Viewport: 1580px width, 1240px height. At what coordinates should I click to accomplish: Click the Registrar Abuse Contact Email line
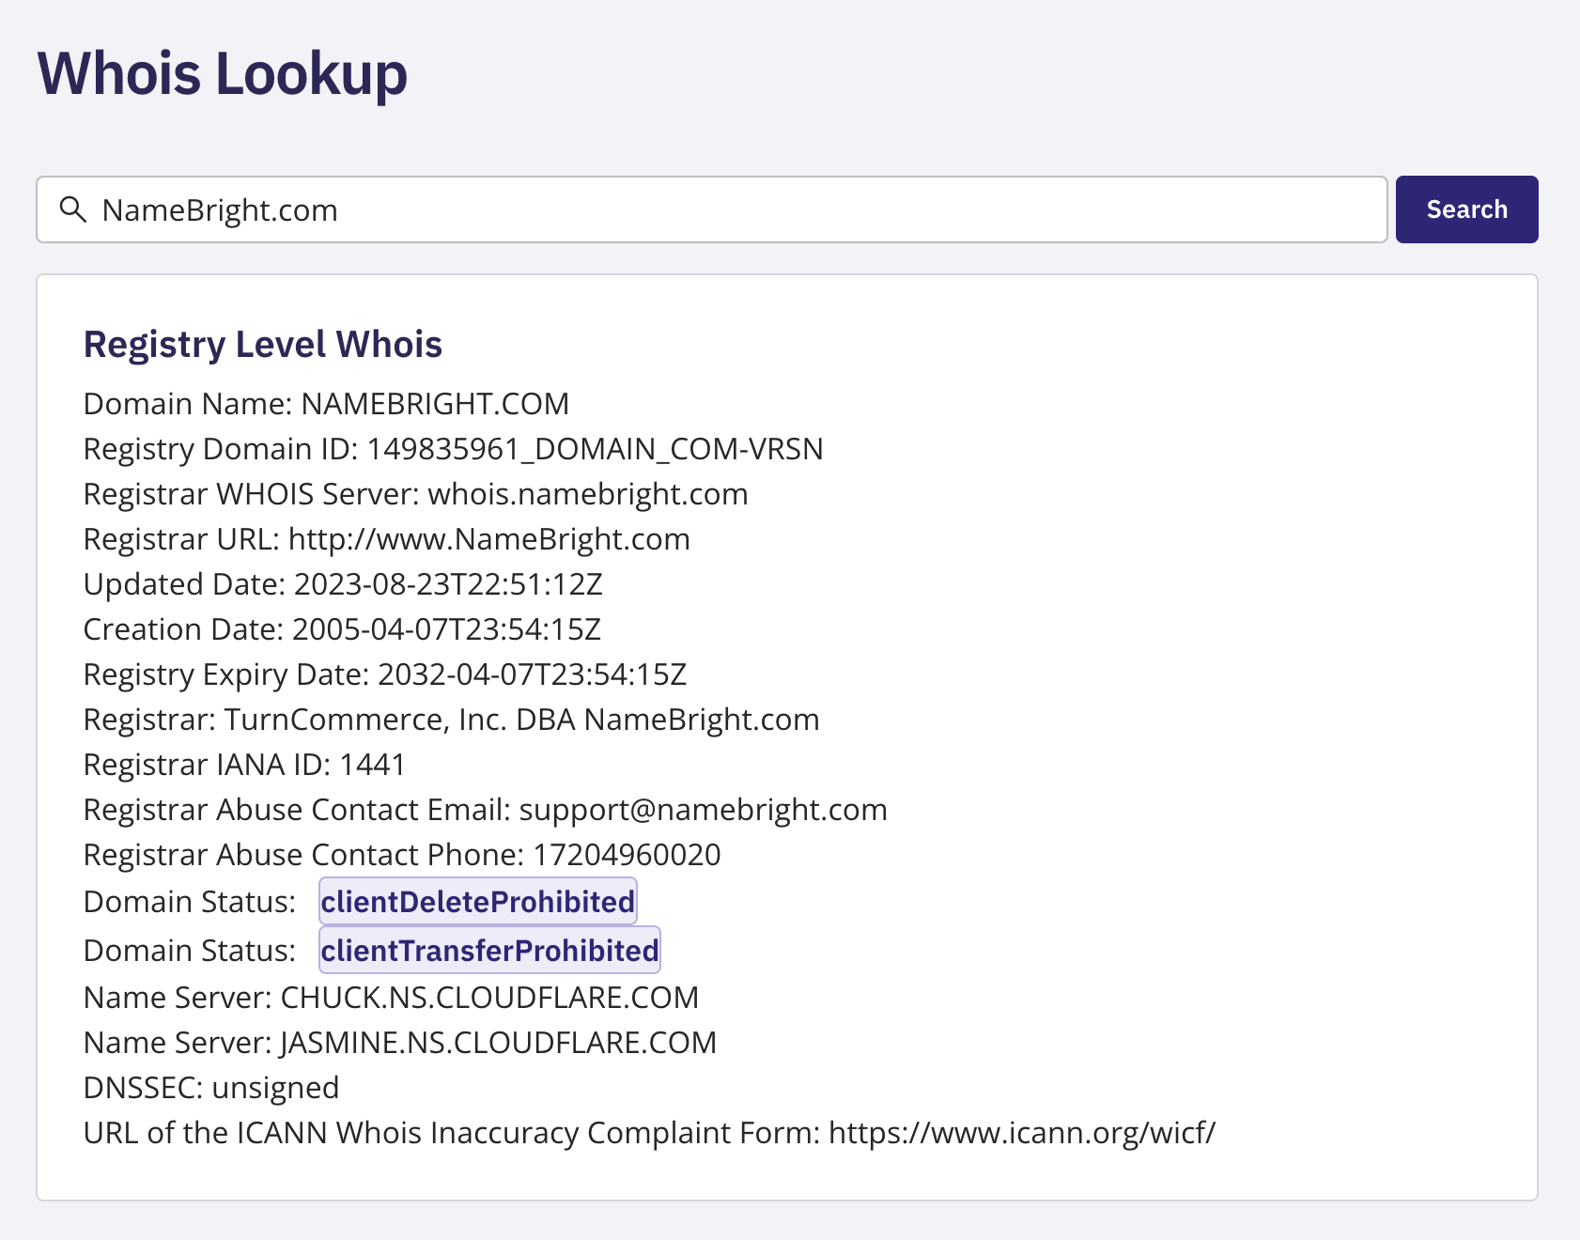485,810
